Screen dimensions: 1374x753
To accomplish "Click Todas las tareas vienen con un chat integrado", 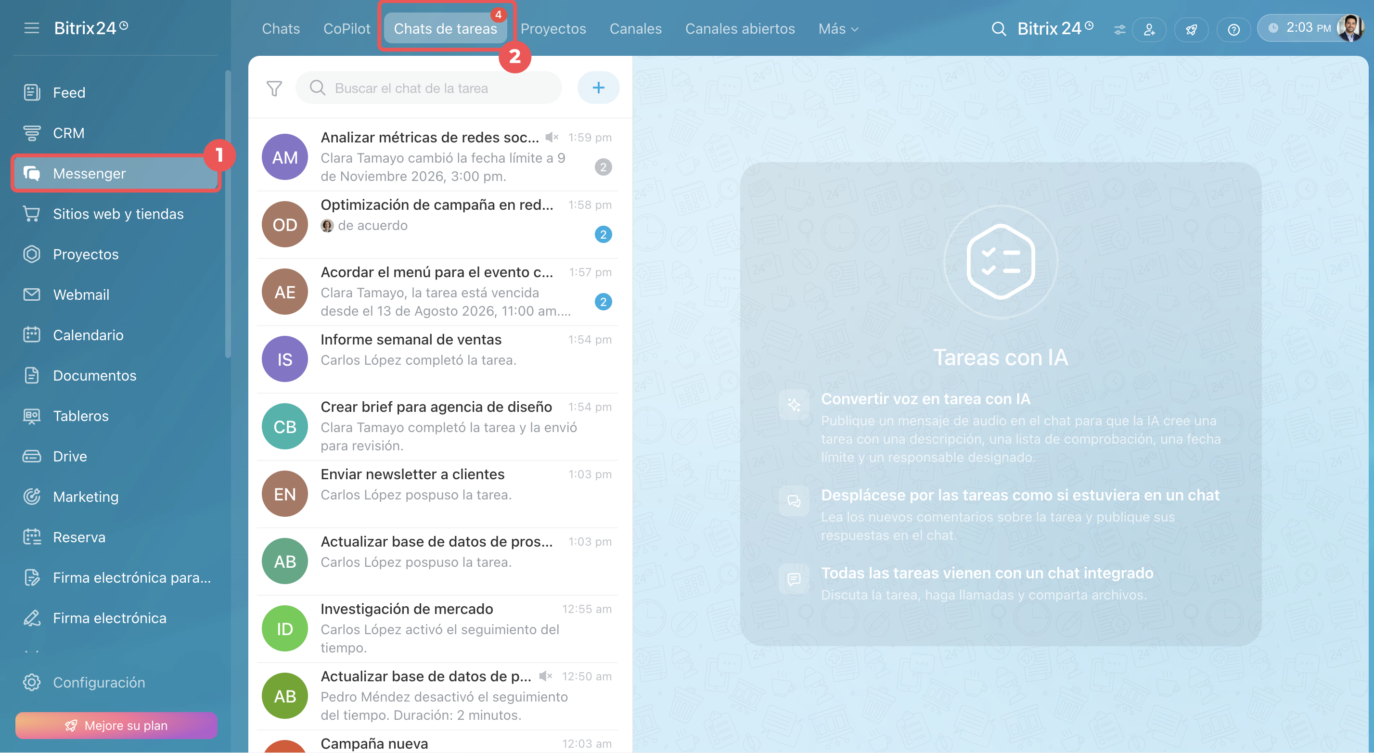I will pyautogui.click(x=987, y=573).
